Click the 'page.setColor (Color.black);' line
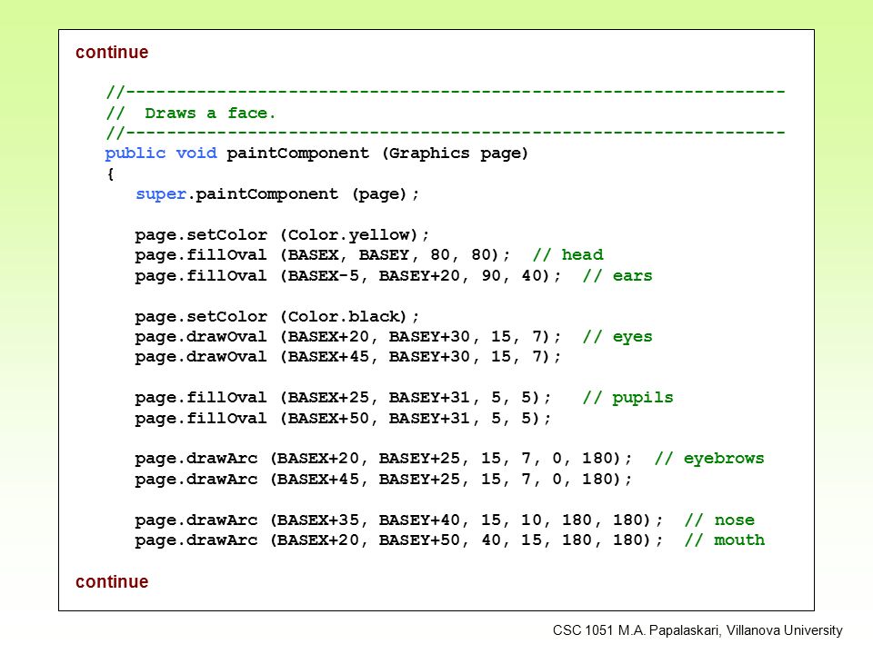The image size is (873, 654). [276, 317]
